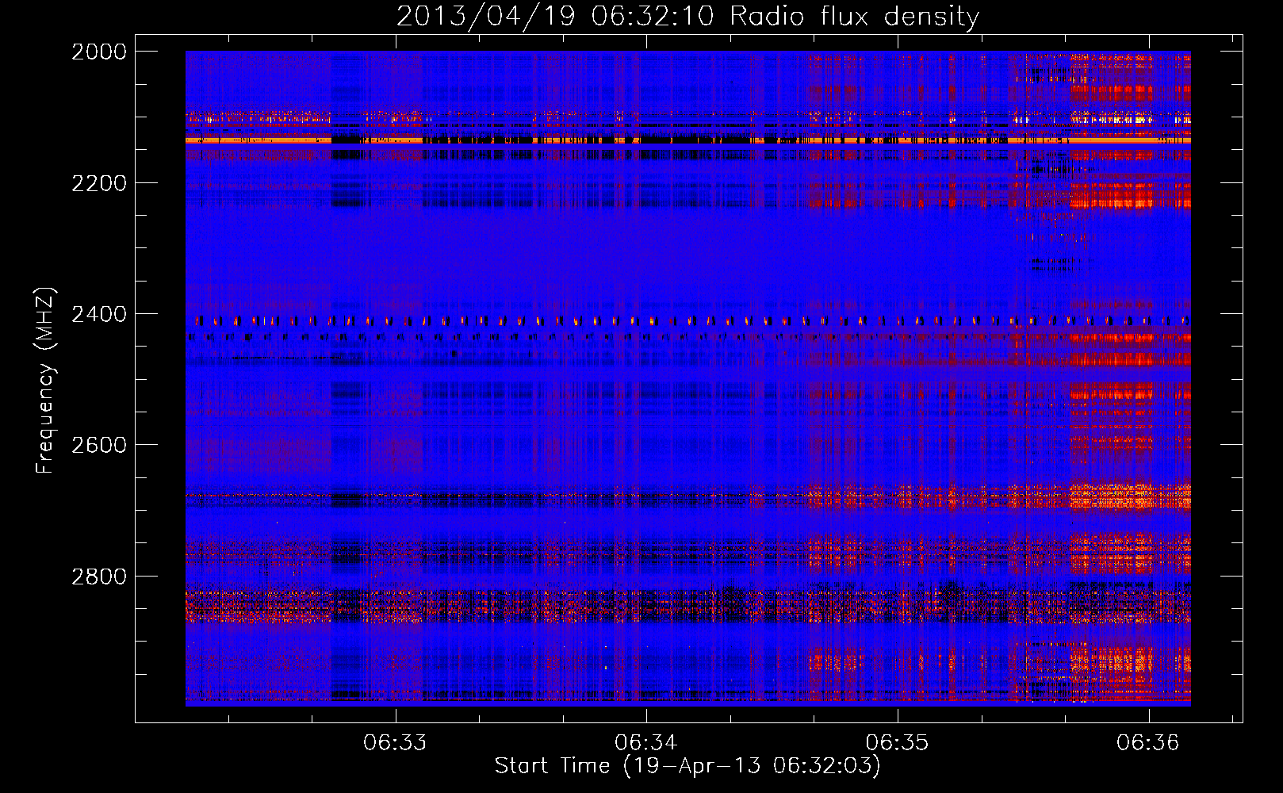The width and height of the screenshot is (1283, 793).
Task: Select the 2200 frequency tick label
Action: 98,183
